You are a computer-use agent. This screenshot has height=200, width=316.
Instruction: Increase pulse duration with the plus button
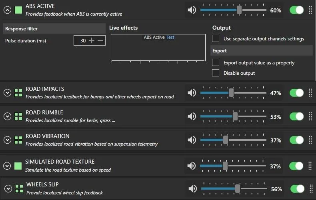92,40
